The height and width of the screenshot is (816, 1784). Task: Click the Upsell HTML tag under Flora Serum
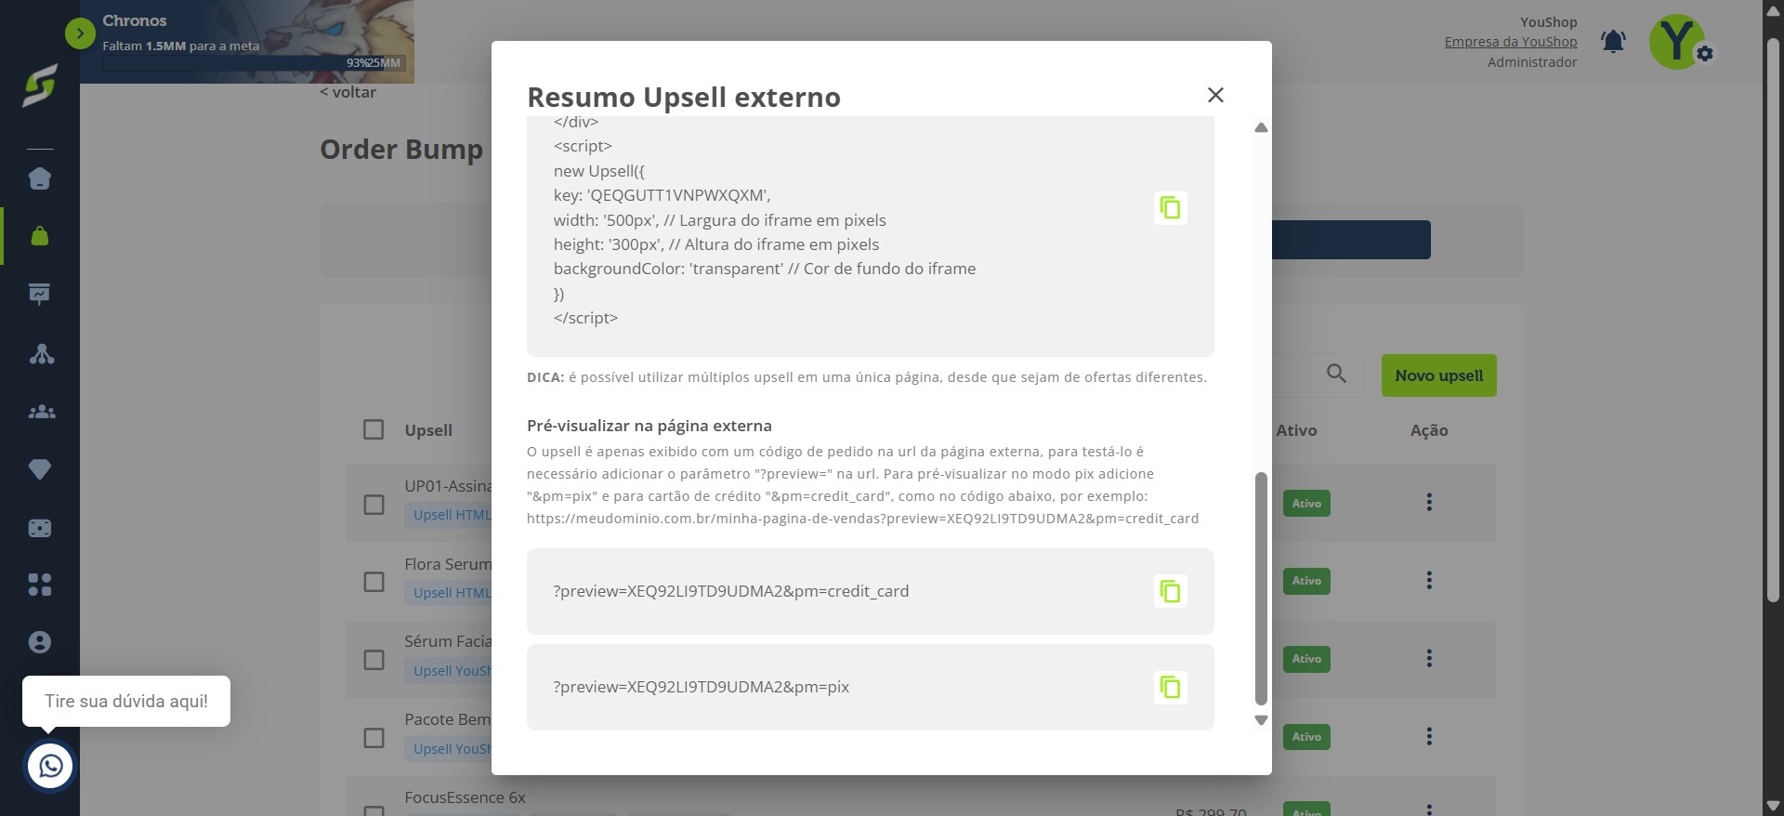point(448,593)
